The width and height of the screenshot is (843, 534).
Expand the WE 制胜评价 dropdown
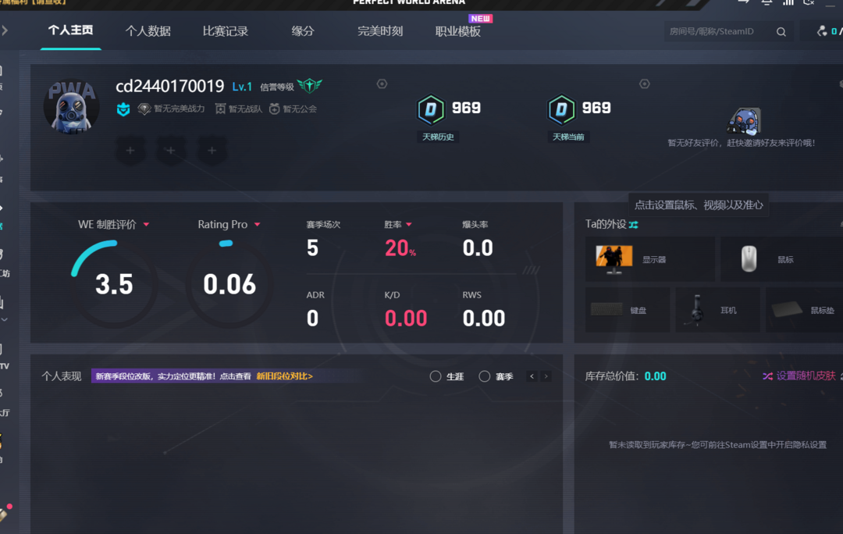tap(146, 225)
